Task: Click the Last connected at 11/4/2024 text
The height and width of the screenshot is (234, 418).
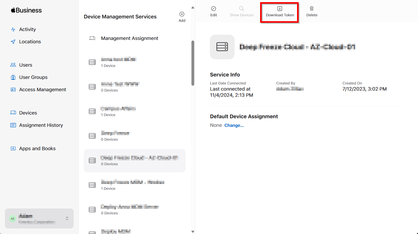Action: [231, 92]
